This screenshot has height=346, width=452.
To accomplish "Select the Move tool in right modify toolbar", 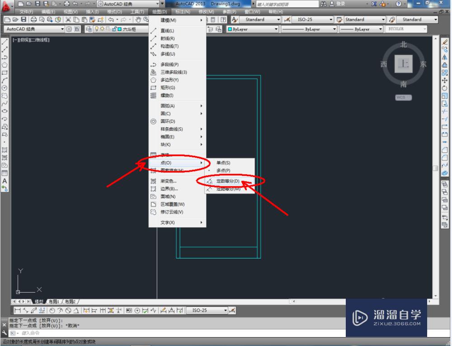I will 445,80.
